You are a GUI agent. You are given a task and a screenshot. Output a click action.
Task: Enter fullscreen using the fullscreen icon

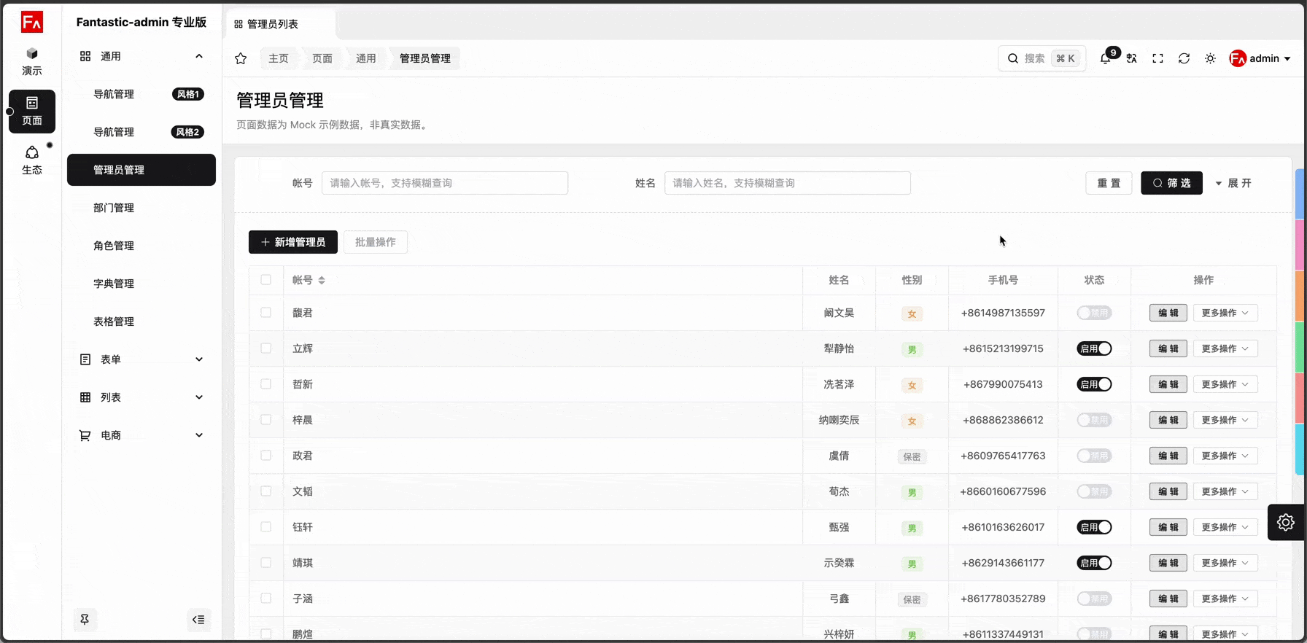[x=1157, y=58]
